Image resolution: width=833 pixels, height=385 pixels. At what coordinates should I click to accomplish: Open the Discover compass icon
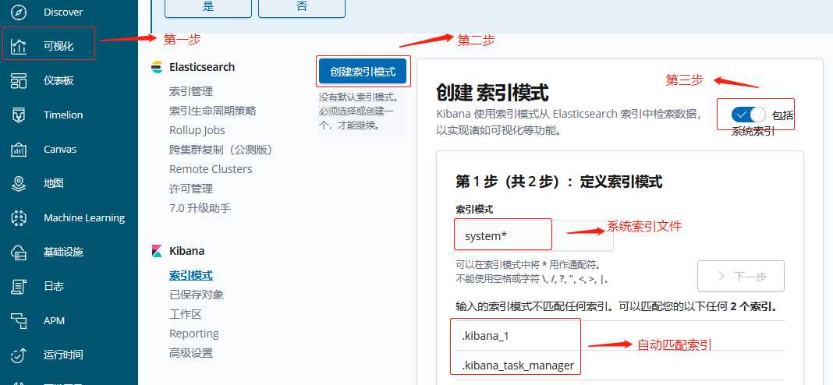19,12
